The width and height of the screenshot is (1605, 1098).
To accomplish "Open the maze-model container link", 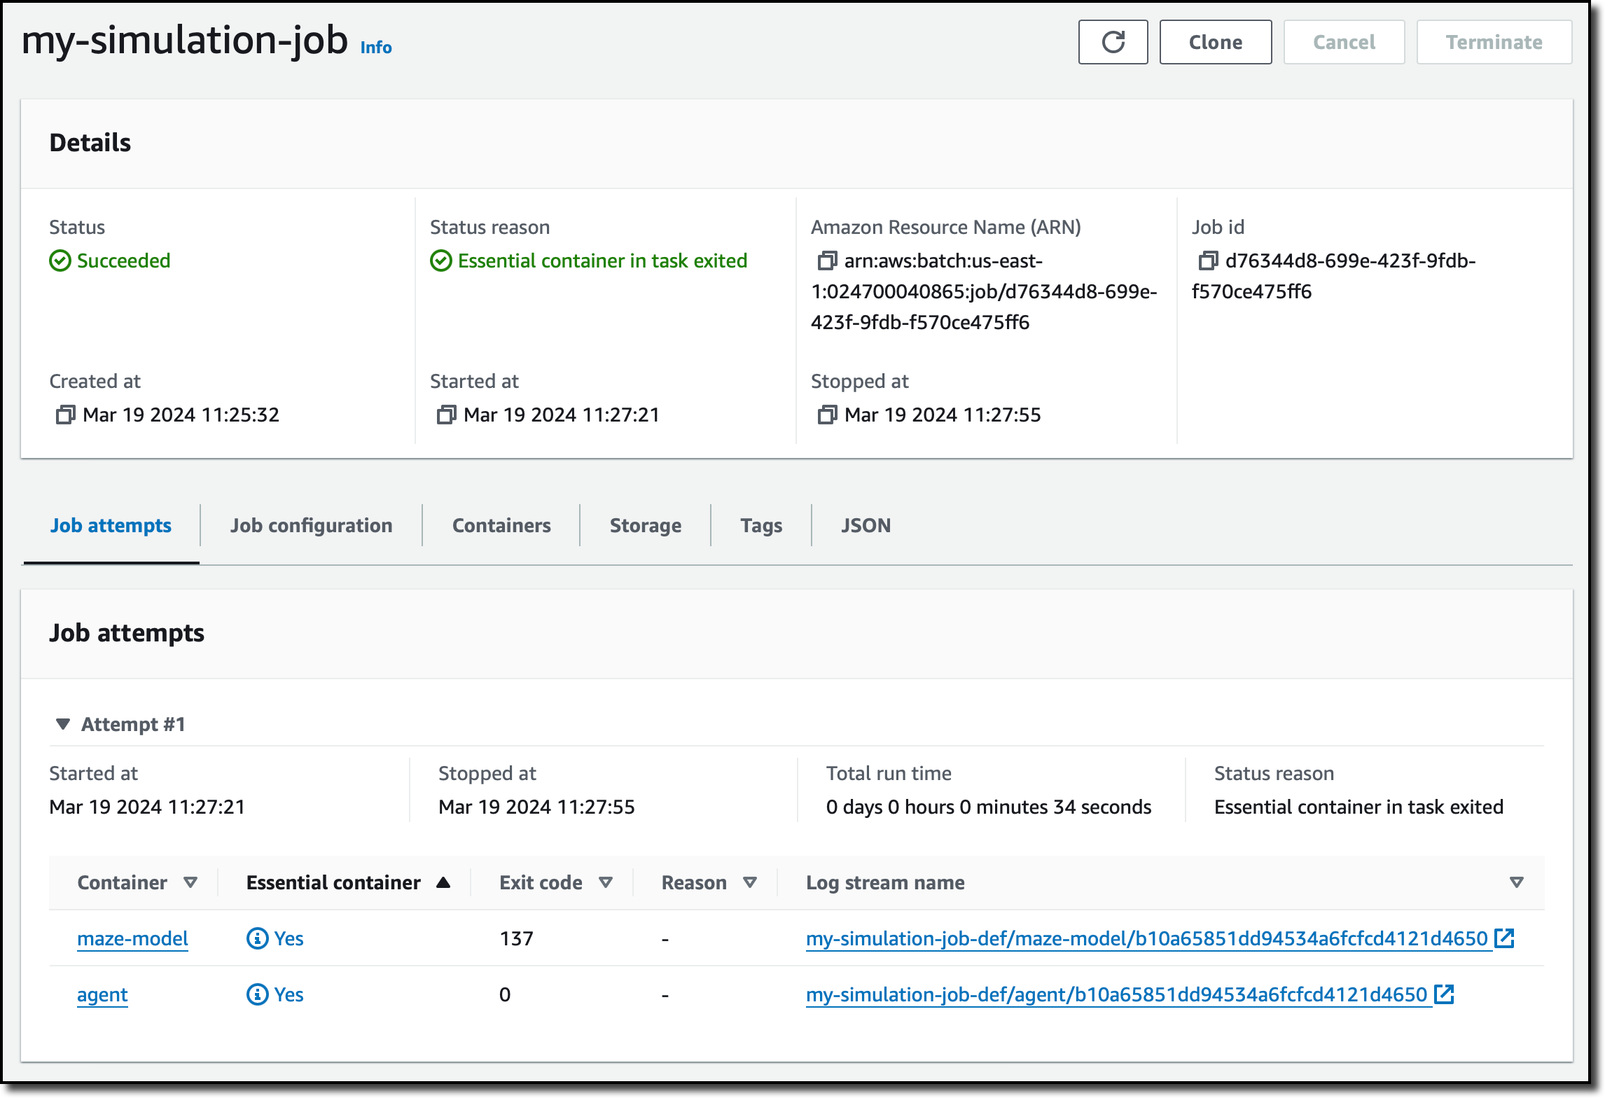I will 132,938.
